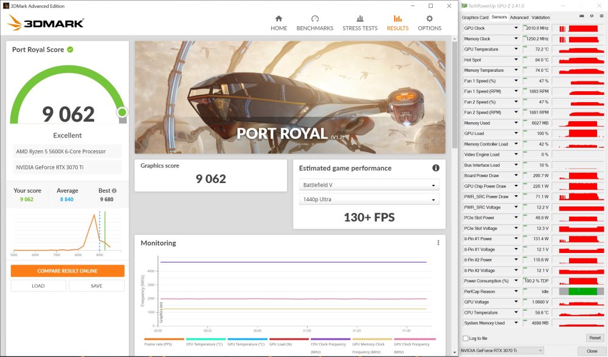Open the Monitoring panel three-dot menu
The image size is (608, 357).
tap(438, 243)
